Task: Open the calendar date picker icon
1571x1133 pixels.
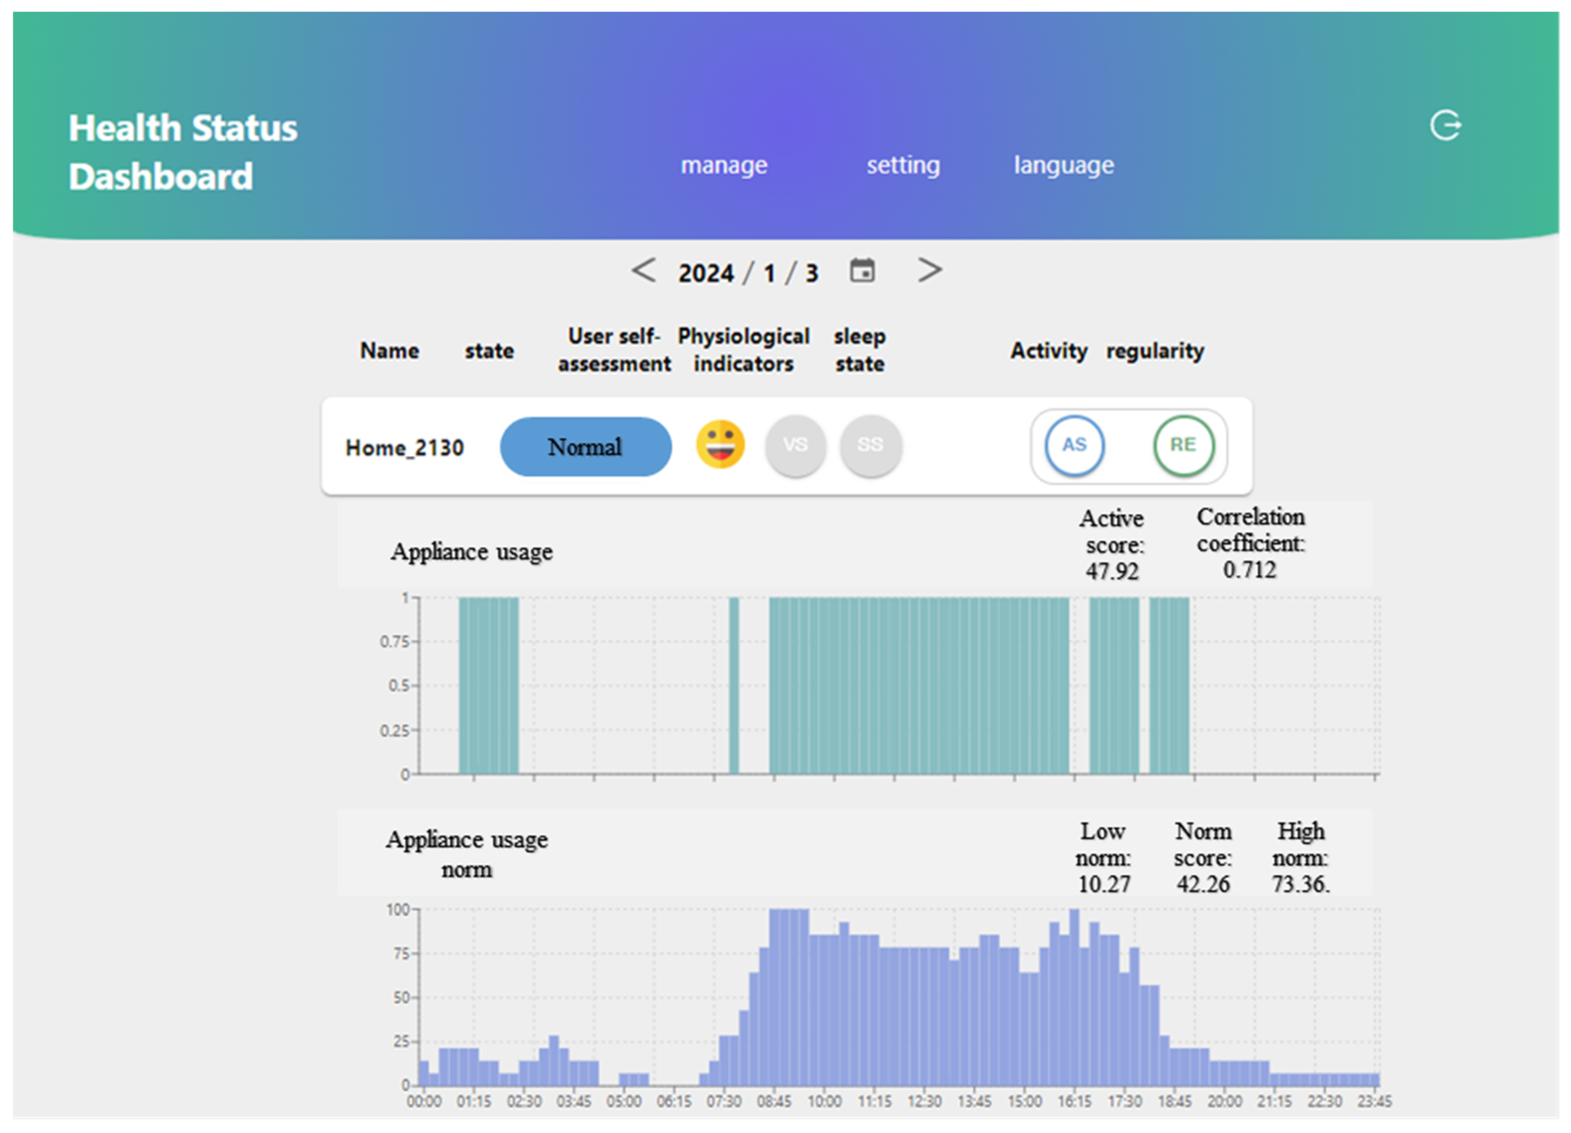Action: pos(862,271)
